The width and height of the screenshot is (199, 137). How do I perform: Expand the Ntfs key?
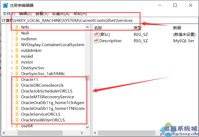coord(12,27)
